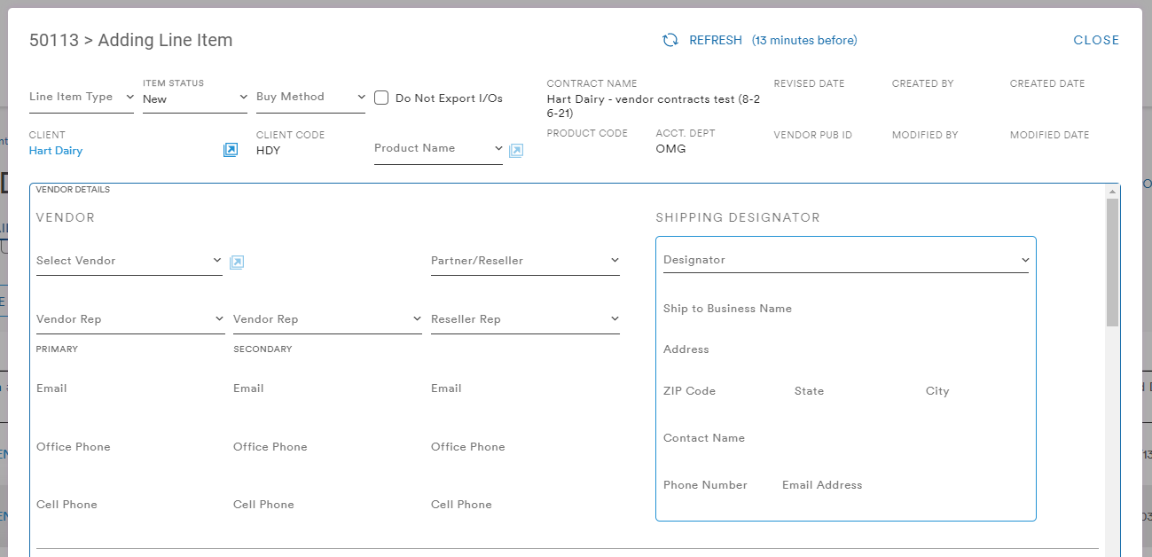Click CLOSE to dismiss the dialog
Screen dimensions: 1152x557
(x=1096, y=40)
